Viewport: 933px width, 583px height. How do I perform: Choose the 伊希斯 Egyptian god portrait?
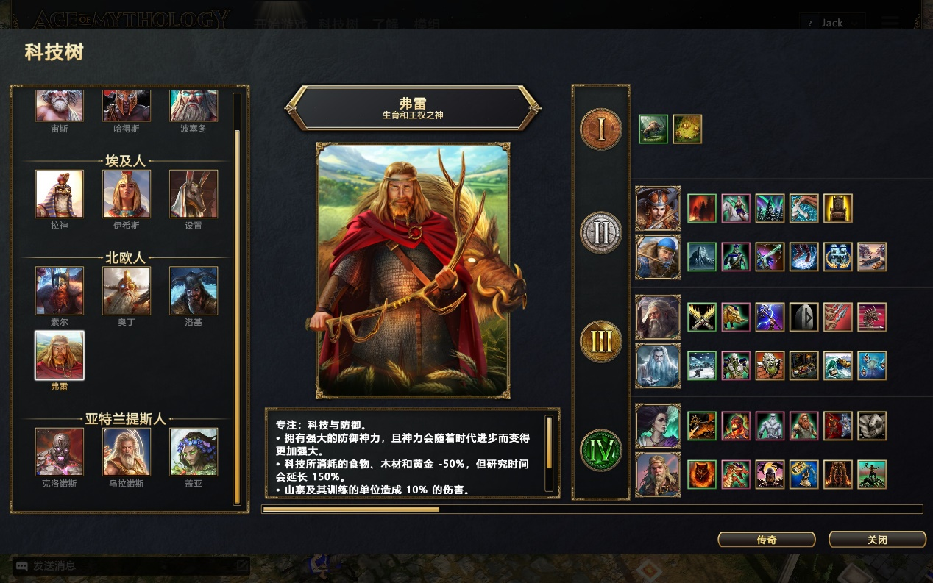tap(127, 194)
